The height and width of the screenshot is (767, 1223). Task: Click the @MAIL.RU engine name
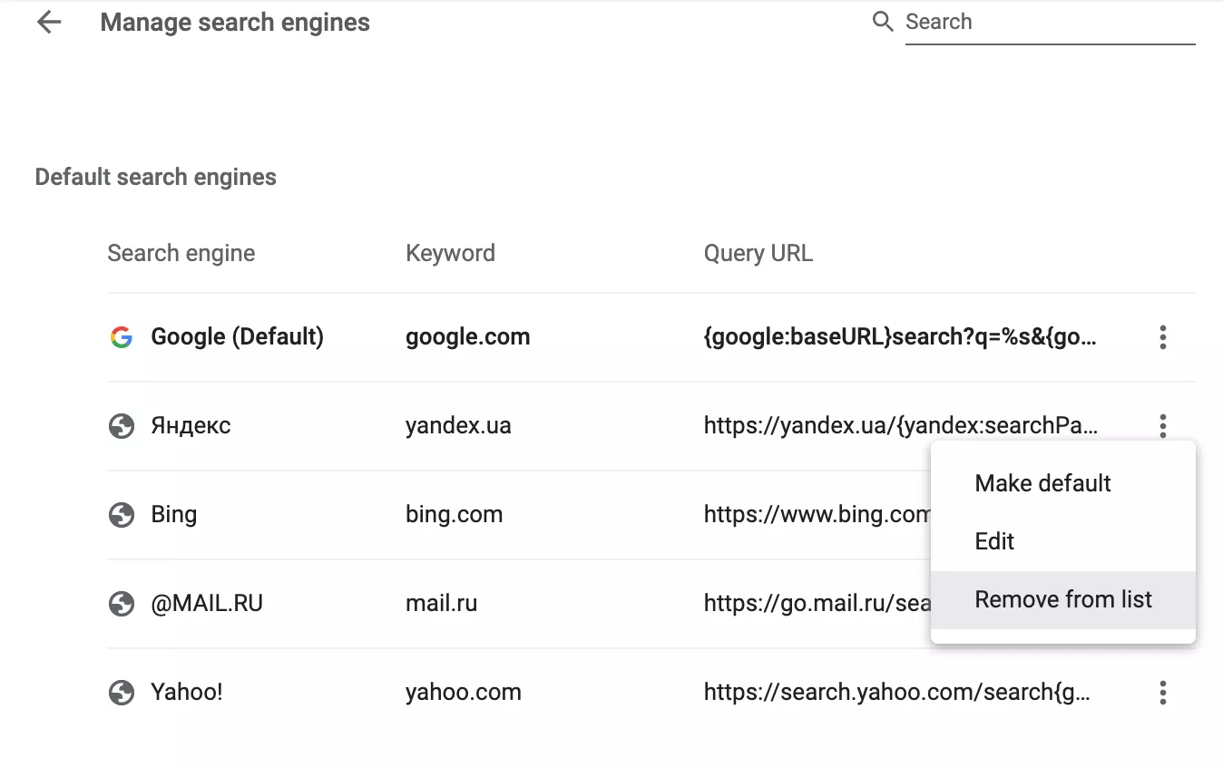point(207,604)
